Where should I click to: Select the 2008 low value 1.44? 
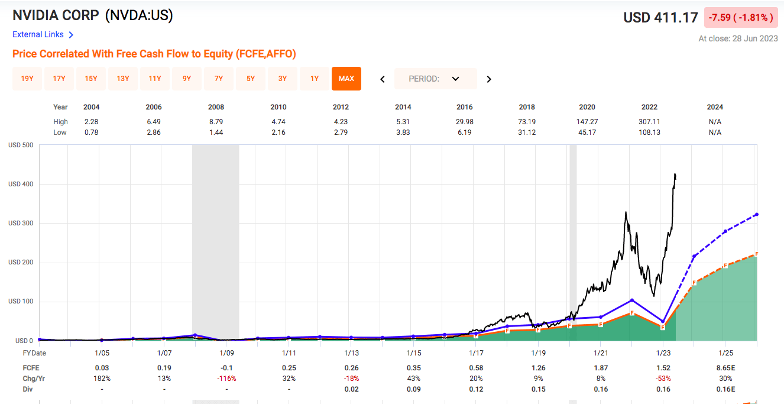(x=216, y=132)
